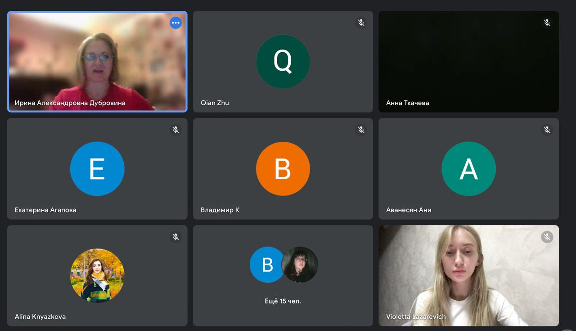Screen dimensions: 576x331
Task: Click the name label 'Alina Knyazkova'
Action: pos(40,317)
